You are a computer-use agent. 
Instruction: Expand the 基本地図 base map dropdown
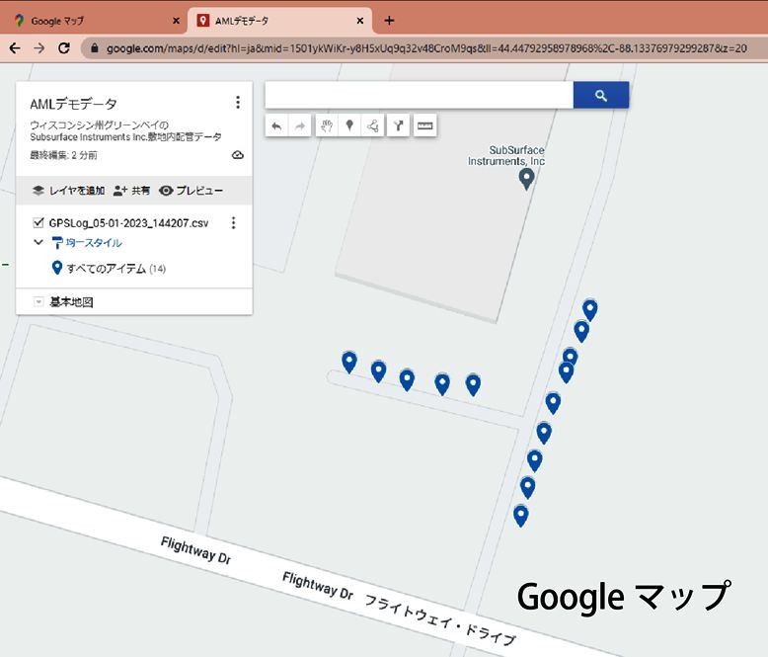point(38,301)
